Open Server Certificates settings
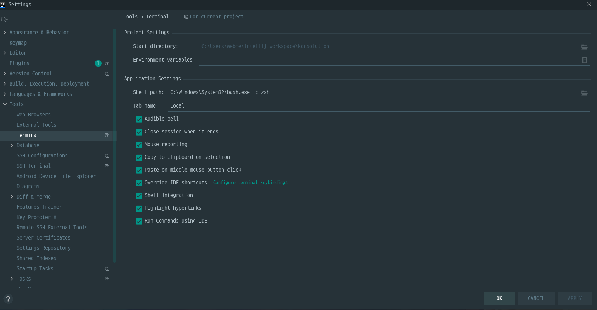Image resolution: width=597 pixels, height=310 pixels. (44, 238)
